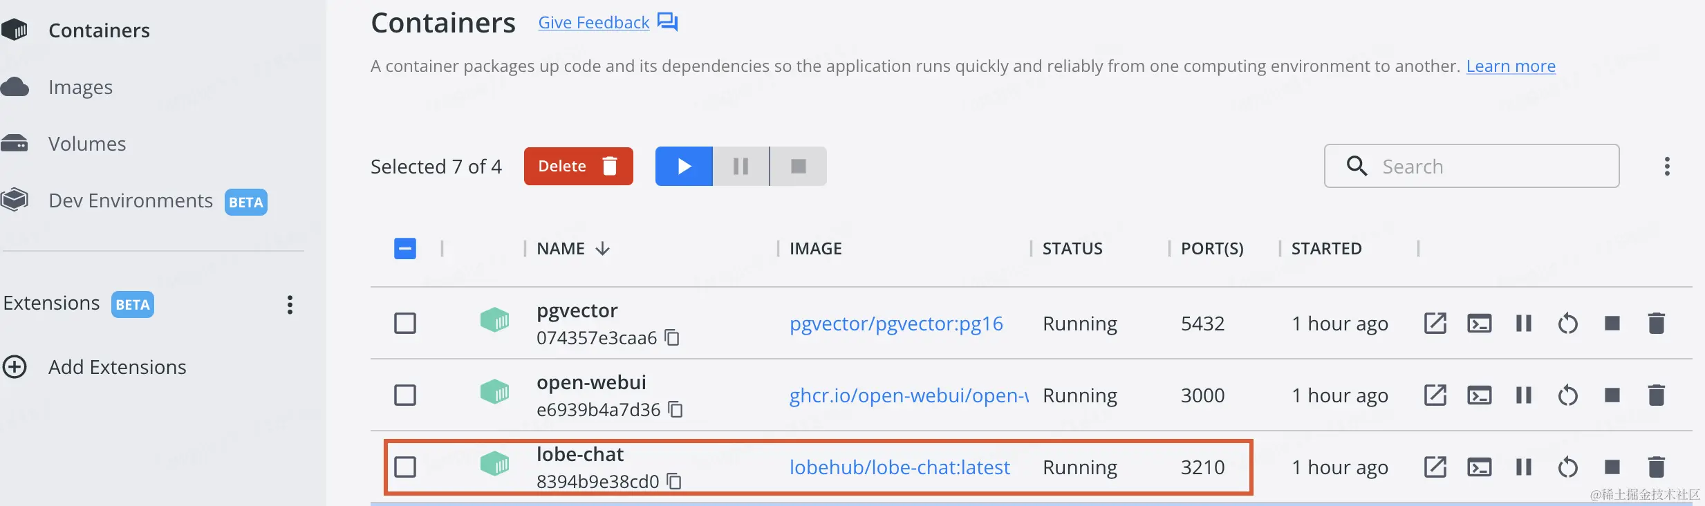Viewport: 1705px width, 506px height.
Task: Copy the pgvector container ID
Action: [x=673, y=338]
